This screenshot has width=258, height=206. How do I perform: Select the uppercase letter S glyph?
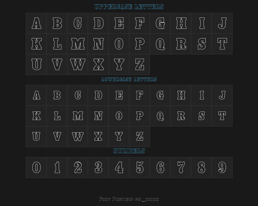coord(201,44)
